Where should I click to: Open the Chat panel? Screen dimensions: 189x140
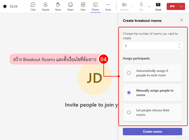pyautogui.click(x=33, y=6)
